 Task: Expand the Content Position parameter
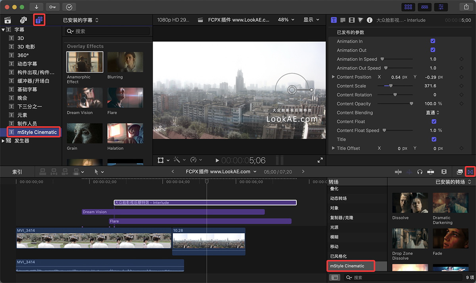333,77
